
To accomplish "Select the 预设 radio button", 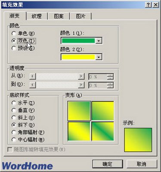I will pyautogui.click(x=14, y=48).
